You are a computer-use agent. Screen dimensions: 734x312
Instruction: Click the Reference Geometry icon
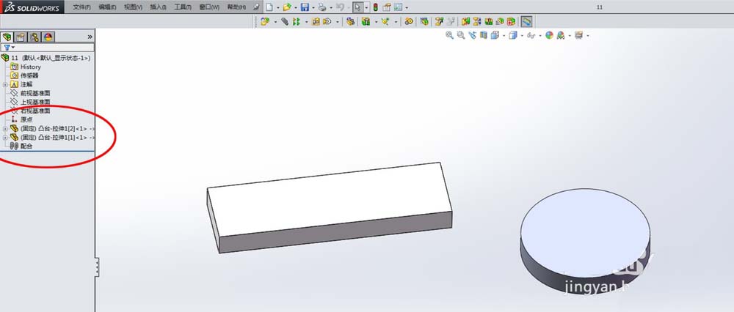(385, 21)
